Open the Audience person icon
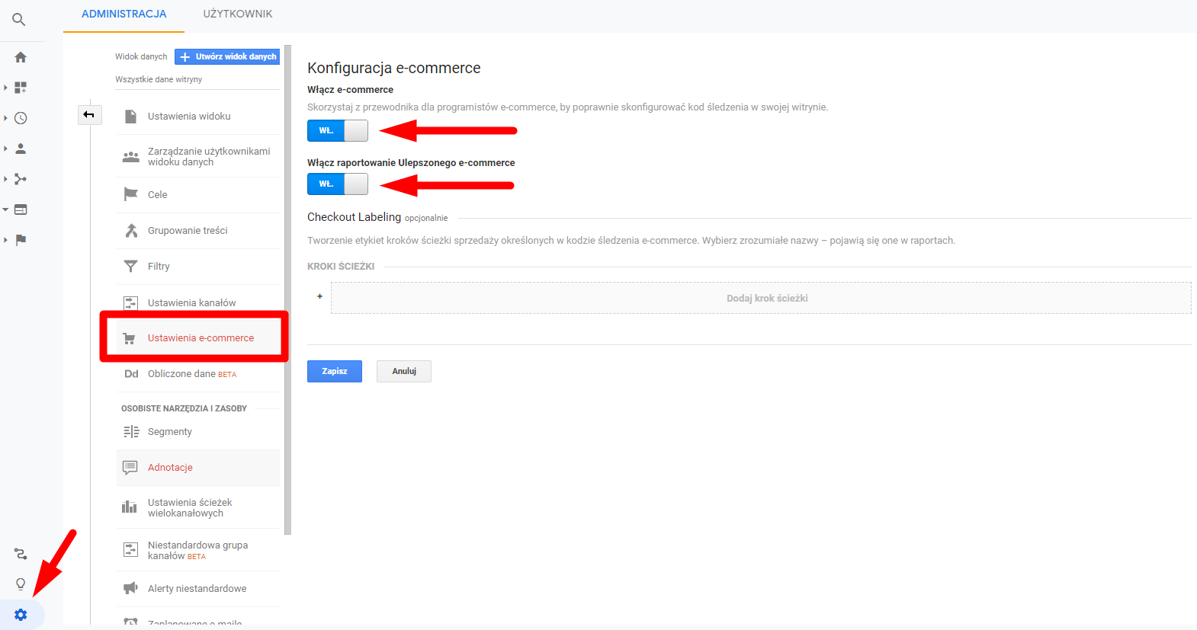The width and height of the screenshot is (1197, 630). pyautogui.click(x=21, y=149)
